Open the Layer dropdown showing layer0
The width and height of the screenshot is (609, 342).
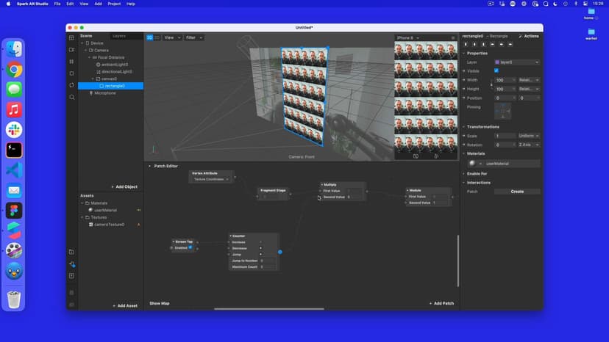click(x=517, y=62)
